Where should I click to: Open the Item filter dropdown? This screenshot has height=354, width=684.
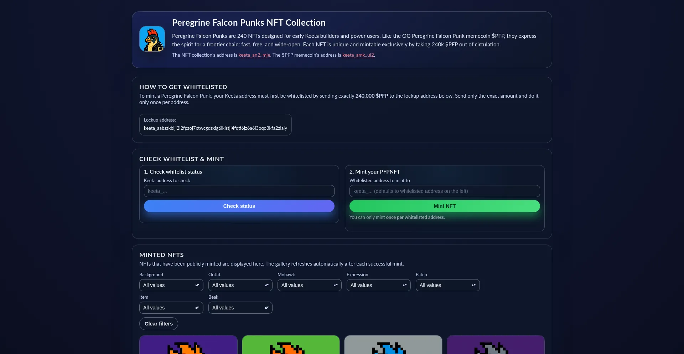171,308
